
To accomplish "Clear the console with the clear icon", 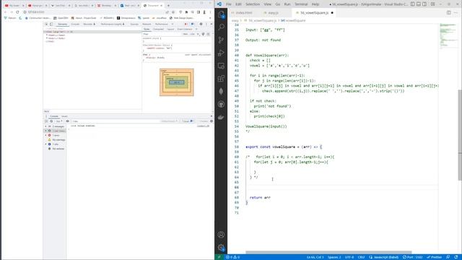I will click(x=51, y=121).
